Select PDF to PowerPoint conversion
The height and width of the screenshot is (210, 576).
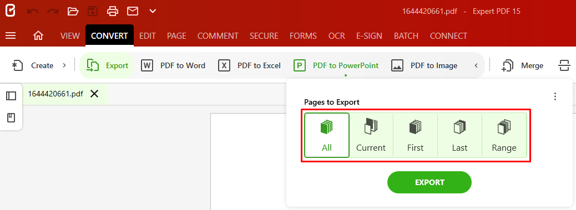[x=336, y=65]
